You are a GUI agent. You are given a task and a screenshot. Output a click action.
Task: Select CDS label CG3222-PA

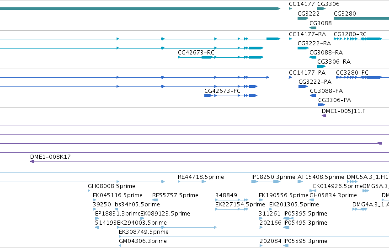click(315, 82)
